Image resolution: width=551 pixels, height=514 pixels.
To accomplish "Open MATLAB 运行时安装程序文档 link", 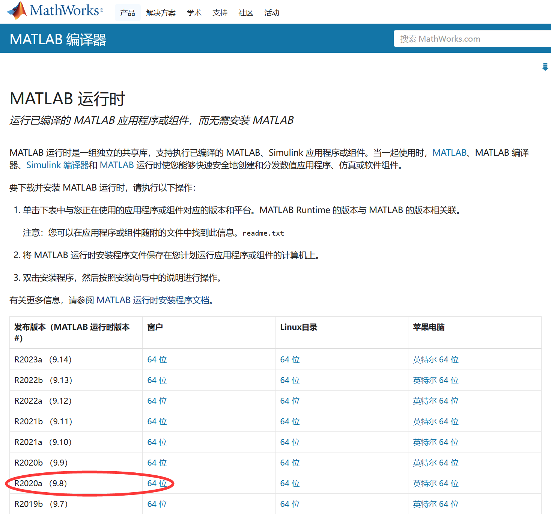I will (153, 300).
